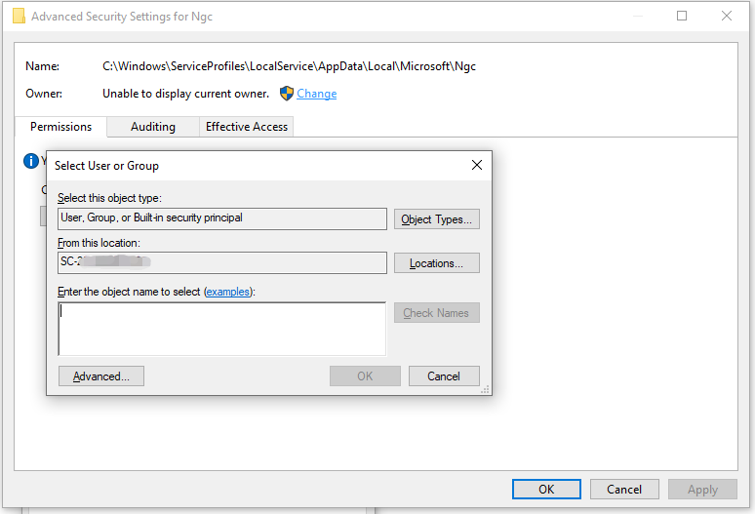Click the Ngc folder path text

coord(289,66)
